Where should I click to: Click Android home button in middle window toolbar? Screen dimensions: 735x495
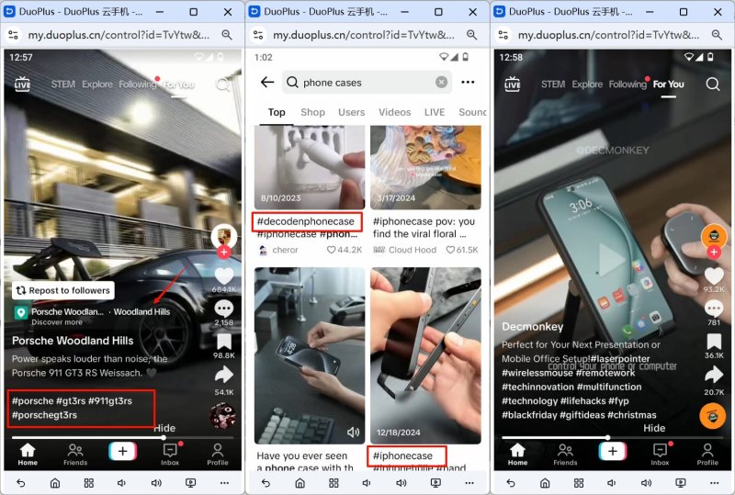(300, 483)
